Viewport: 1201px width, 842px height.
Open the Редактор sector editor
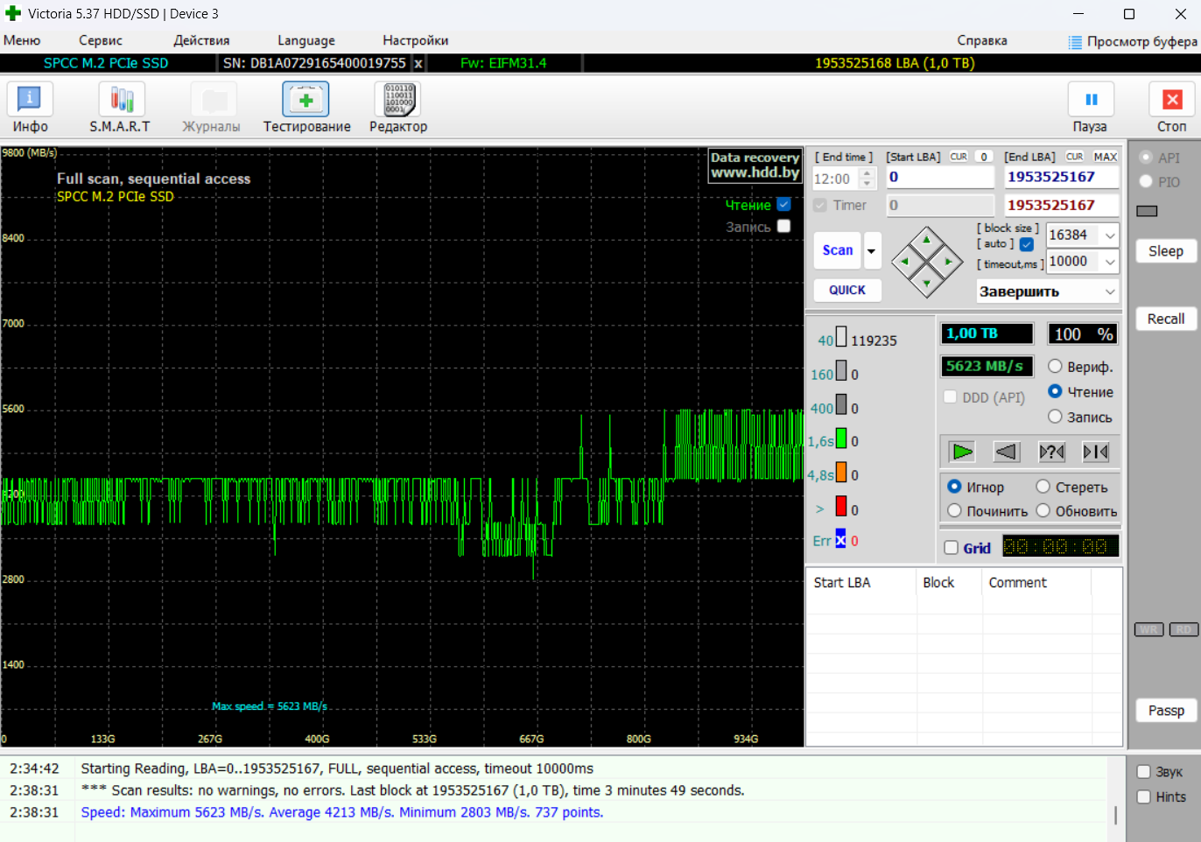[x=398, y=100]
